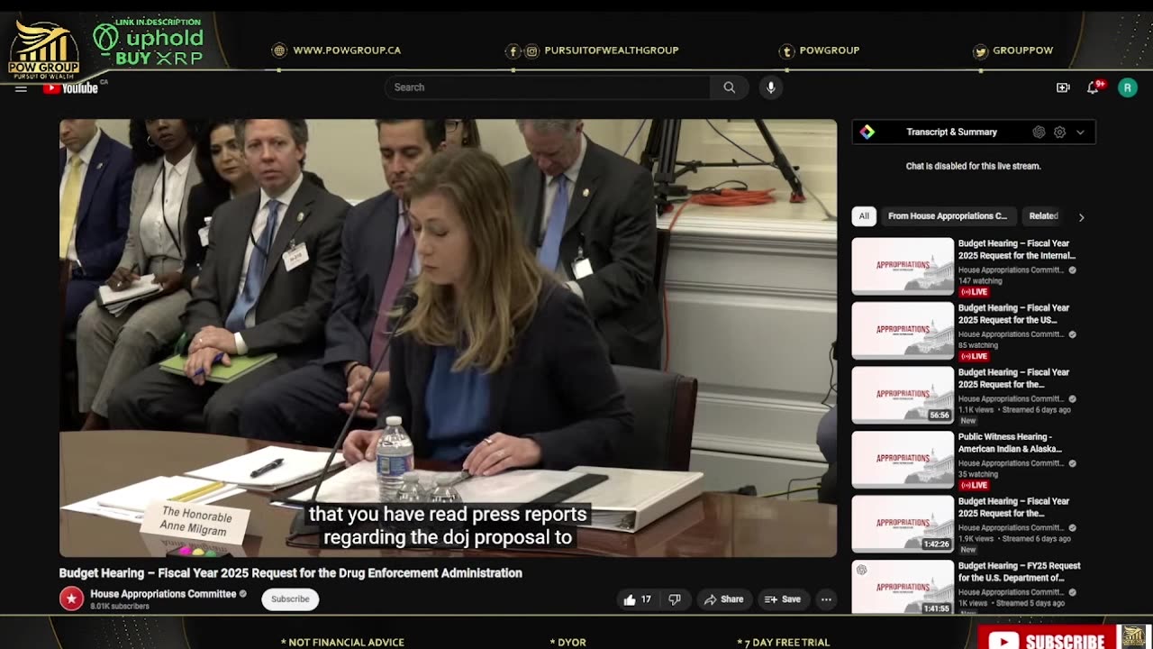Open House Appropriations Committee channel name
The image size is (1153, 649).
point(163,594)
